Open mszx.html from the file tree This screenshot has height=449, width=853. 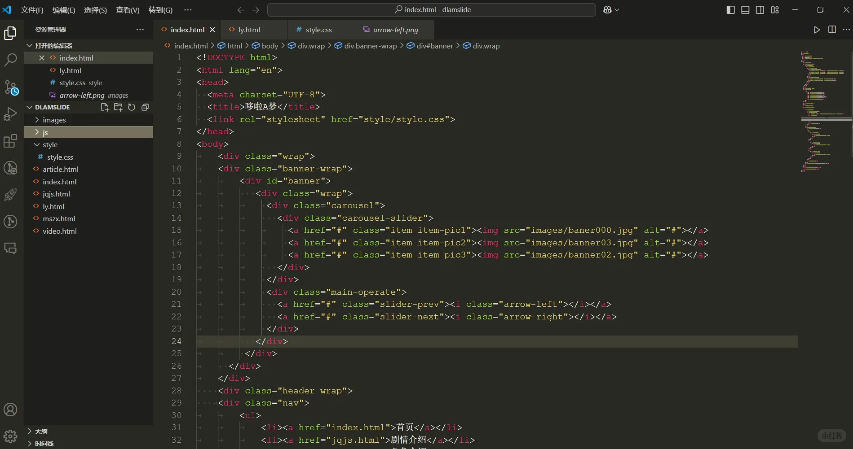(88, 218)
